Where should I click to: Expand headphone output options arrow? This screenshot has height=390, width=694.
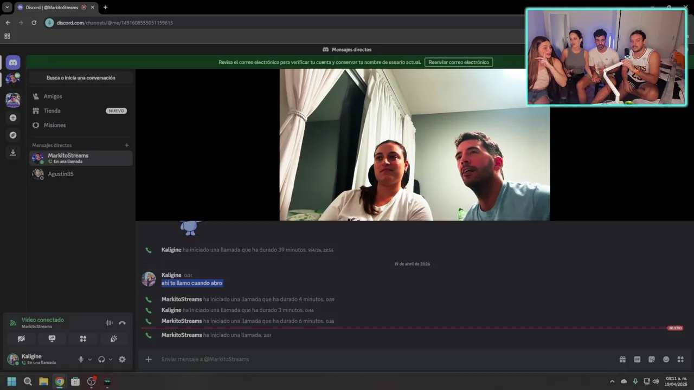[x=111, y=359]
